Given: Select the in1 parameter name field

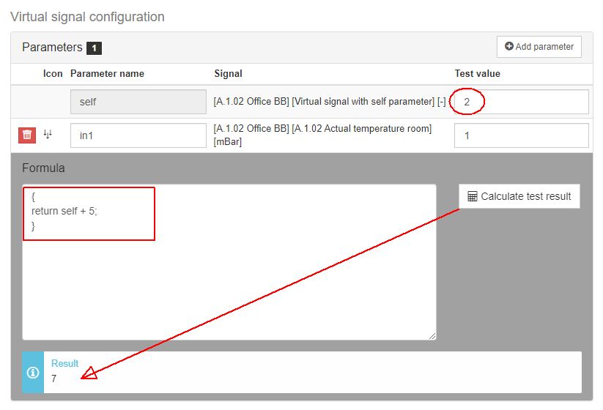Looking at the screenshot, I should click(x=138, y=135).
